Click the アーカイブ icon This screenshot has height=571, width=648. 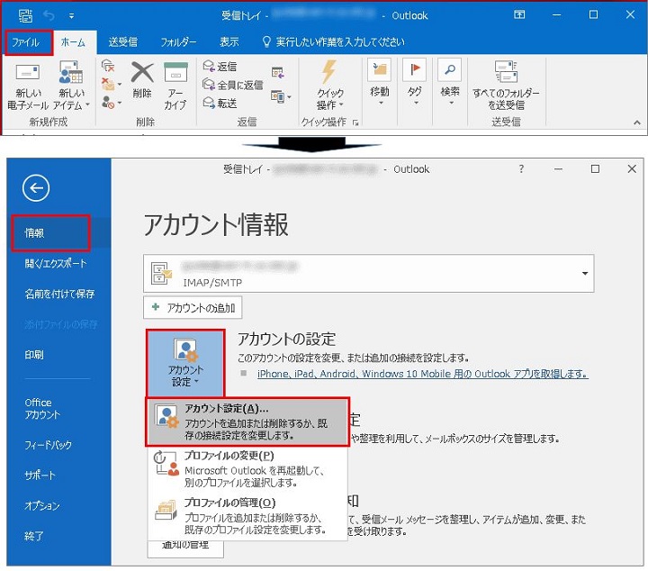point(175,86)
